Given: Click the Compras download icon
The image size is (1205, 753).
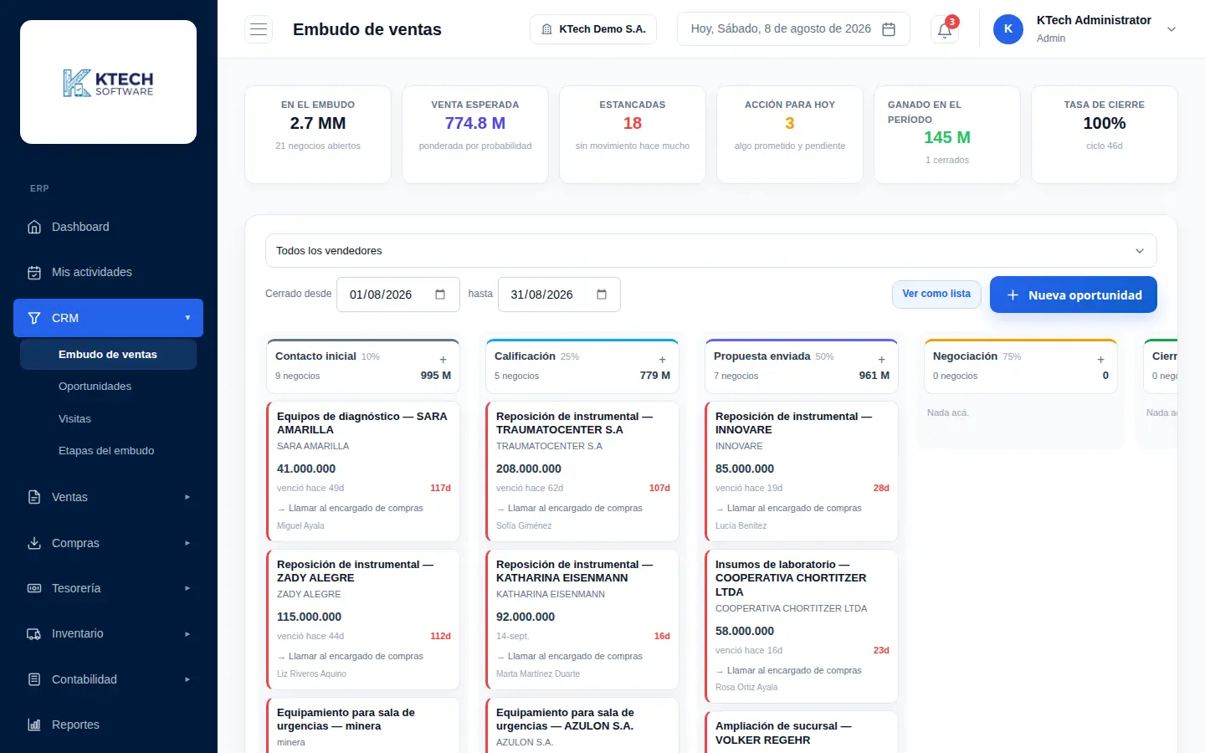Looking at the screenshot, I should [x=34, y=543].
